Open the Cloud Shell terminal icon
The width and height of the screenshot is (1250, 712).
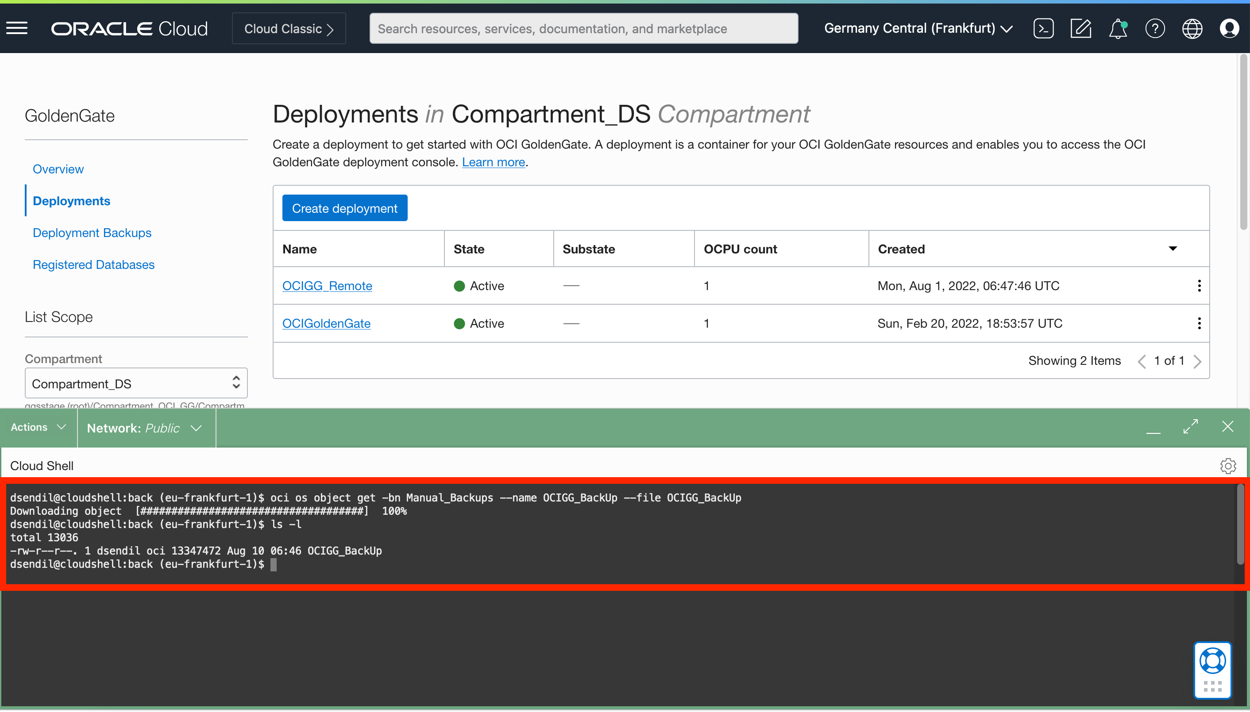1043,28
